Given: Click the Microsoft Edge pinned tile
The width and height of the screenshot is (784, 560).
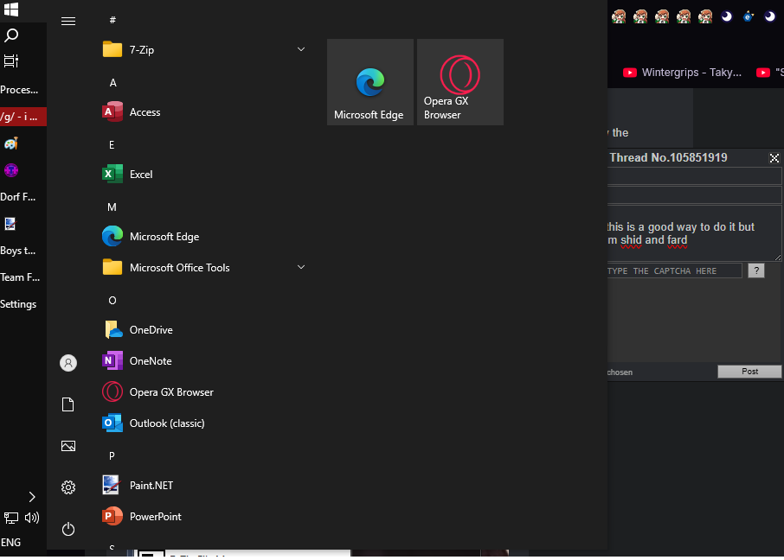Looking at the screenshot, I should click(370, 82).
